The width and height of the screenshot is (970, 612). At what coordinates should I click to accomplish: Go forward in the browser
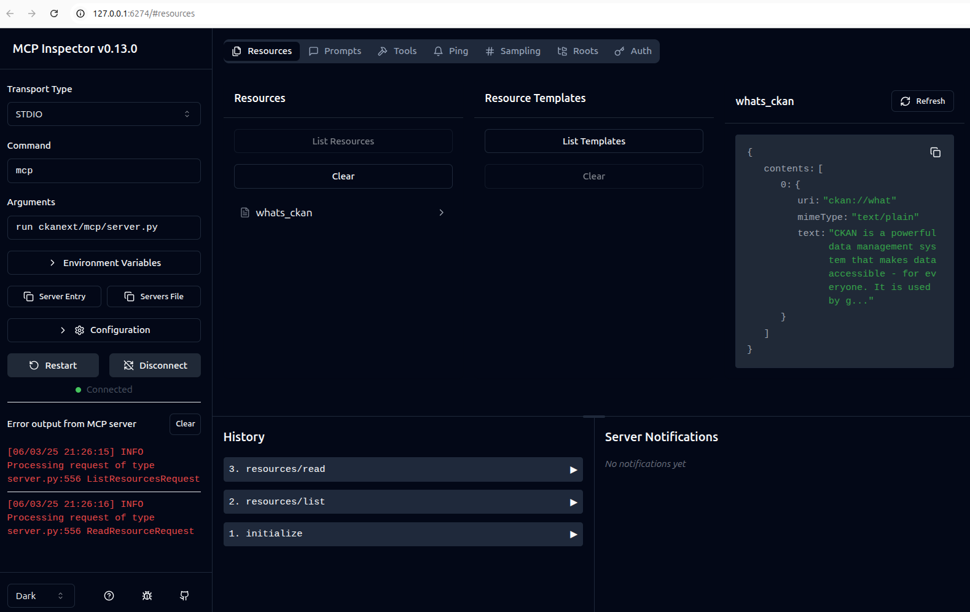[32, 14]
